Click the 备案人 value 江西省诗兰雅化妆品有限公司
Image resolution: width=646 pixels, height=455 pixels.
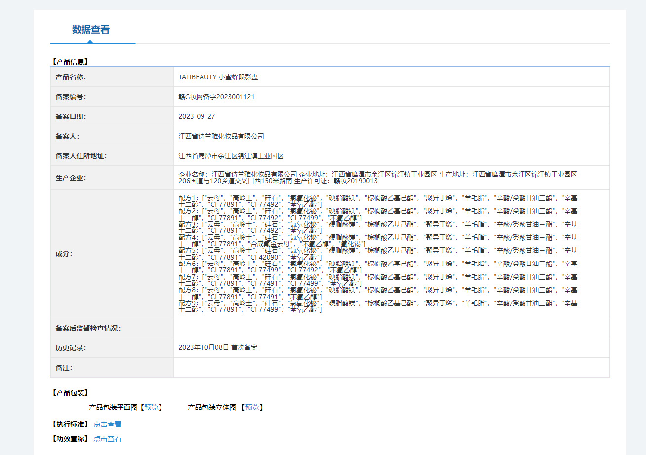pyautogui.click(x=221, y=136)
